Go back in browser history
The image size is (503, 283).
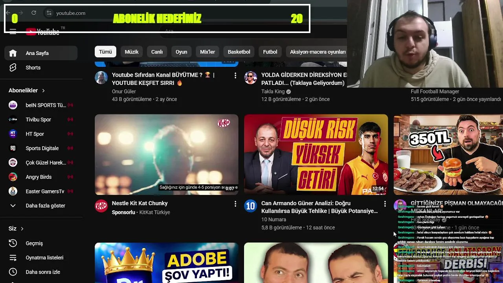8,13
